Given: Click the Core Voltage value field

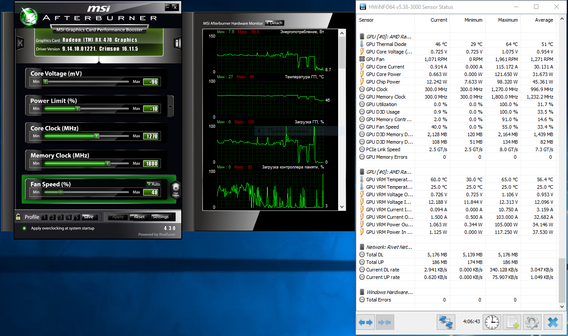Looking at the screenshot, I should pyautogui.click(x=151, y=81).
